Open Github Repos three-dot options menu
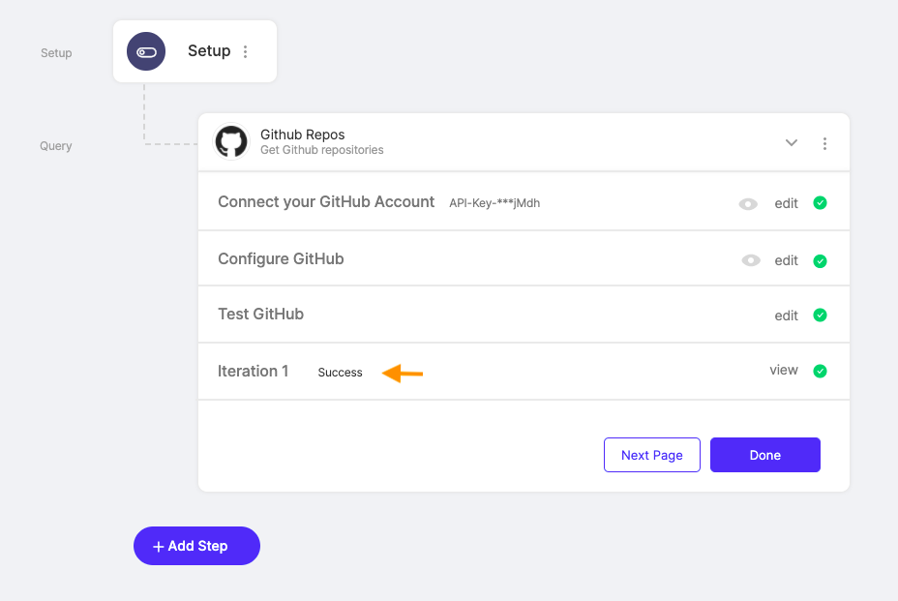898x601 pixels. pos(824,143)
